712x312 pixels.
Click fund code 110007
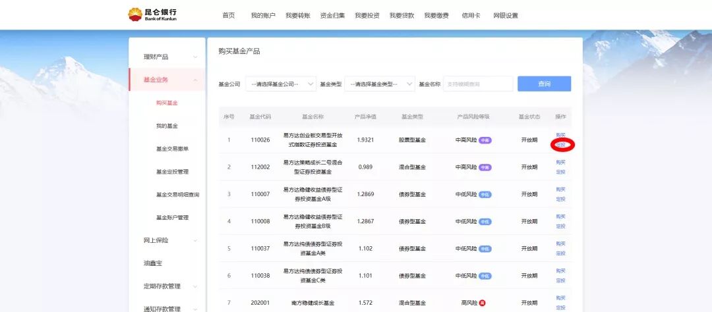click(x=260, y=194)
